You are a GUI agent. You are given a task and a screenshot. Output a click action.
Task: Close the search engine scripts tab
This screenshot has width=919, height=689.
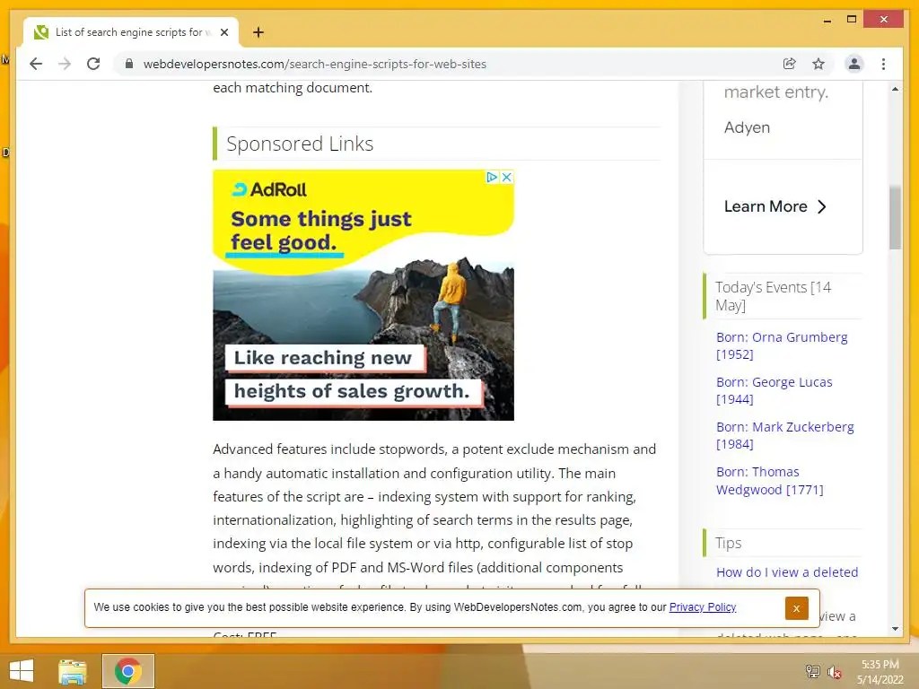[x=223, y=32]
